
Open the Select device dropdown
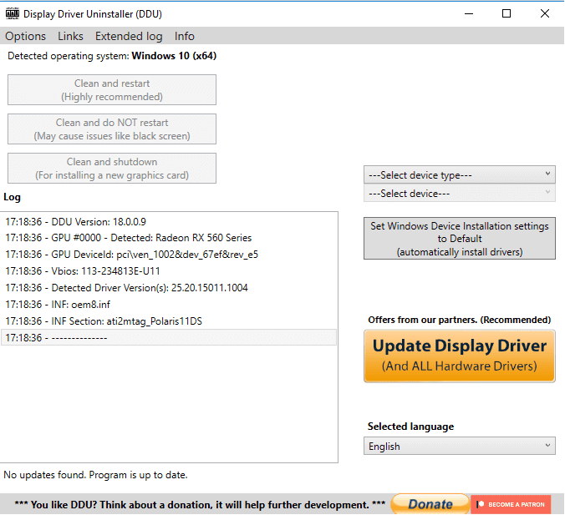[x=460, y=194]
